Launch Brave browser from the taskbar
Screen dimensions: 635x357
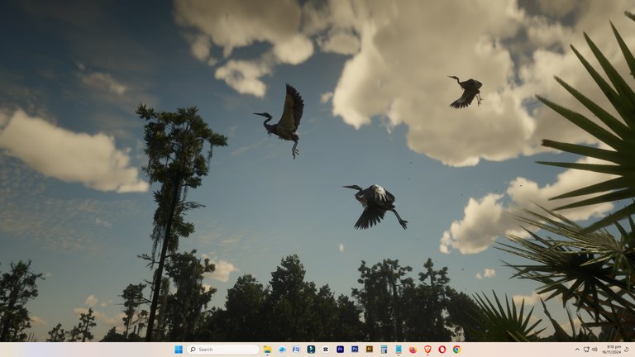click(427, 350)
